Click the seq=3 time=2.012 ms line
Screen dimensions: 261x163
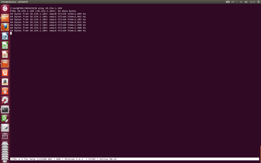(x=48, y=22)
